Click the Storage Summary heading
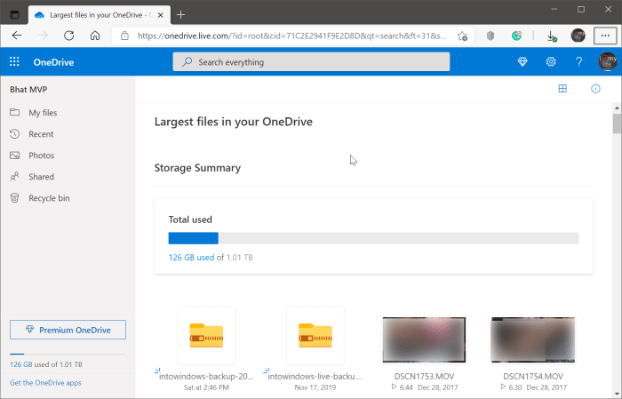 (197, 168)
